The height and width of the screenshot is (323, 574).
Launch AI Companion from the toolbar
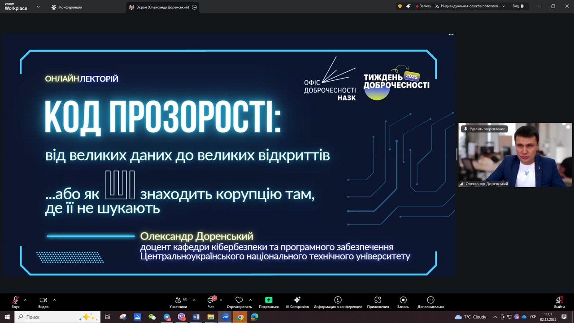297,301
